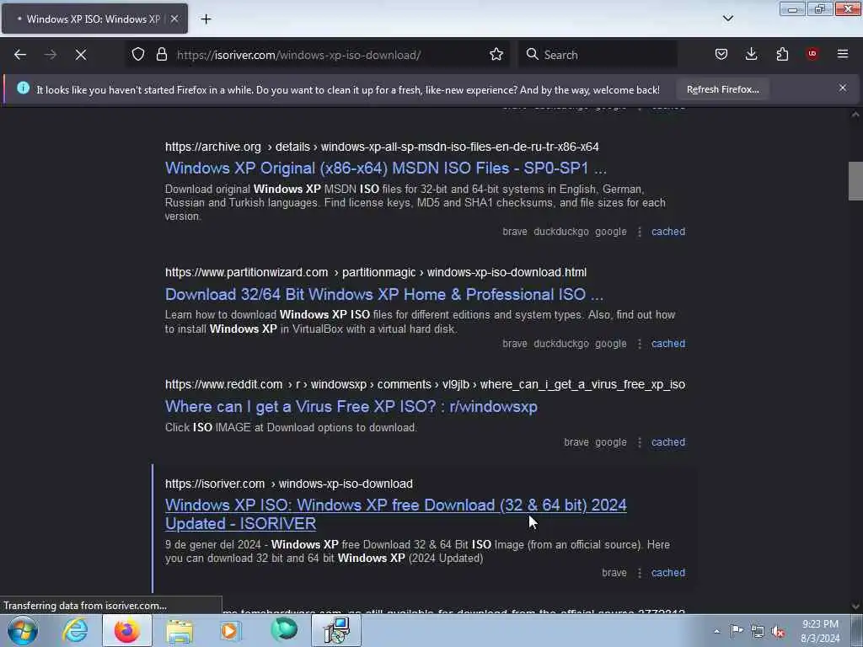Open Download 32/64 Bit Windows XP result

pos(384,294)
